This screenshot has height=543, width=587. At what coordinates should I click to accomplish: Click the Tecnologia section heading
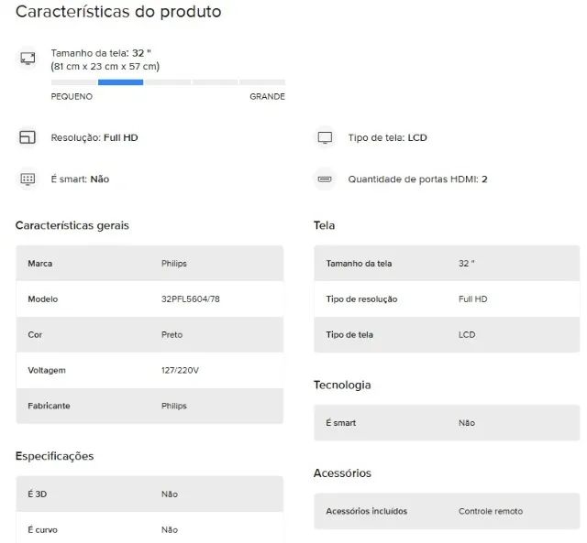[x=342, y=385]
